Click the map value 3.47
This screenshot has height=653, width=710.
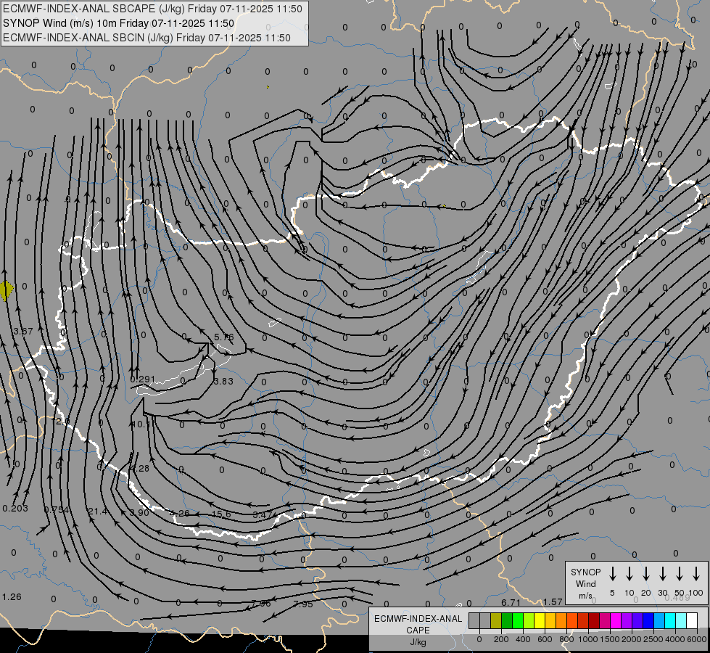click(x=263, y=515)
